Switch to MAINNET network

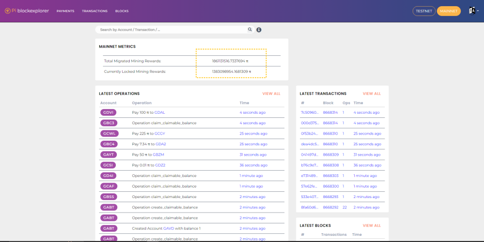(449, 11)
